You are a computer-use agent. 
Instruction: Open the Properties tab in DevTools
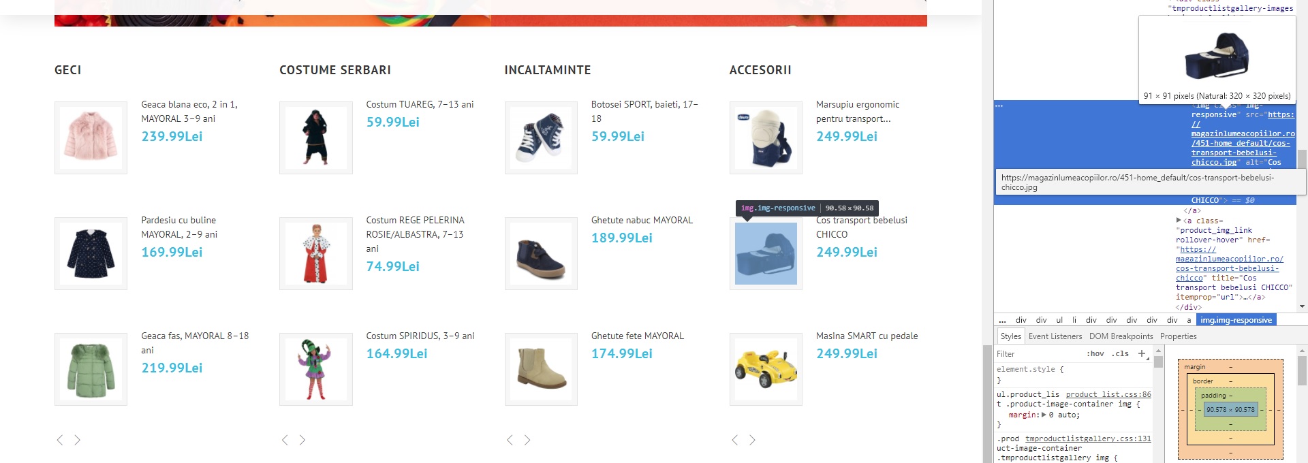pyautogui.click(x=1178, y=336)
